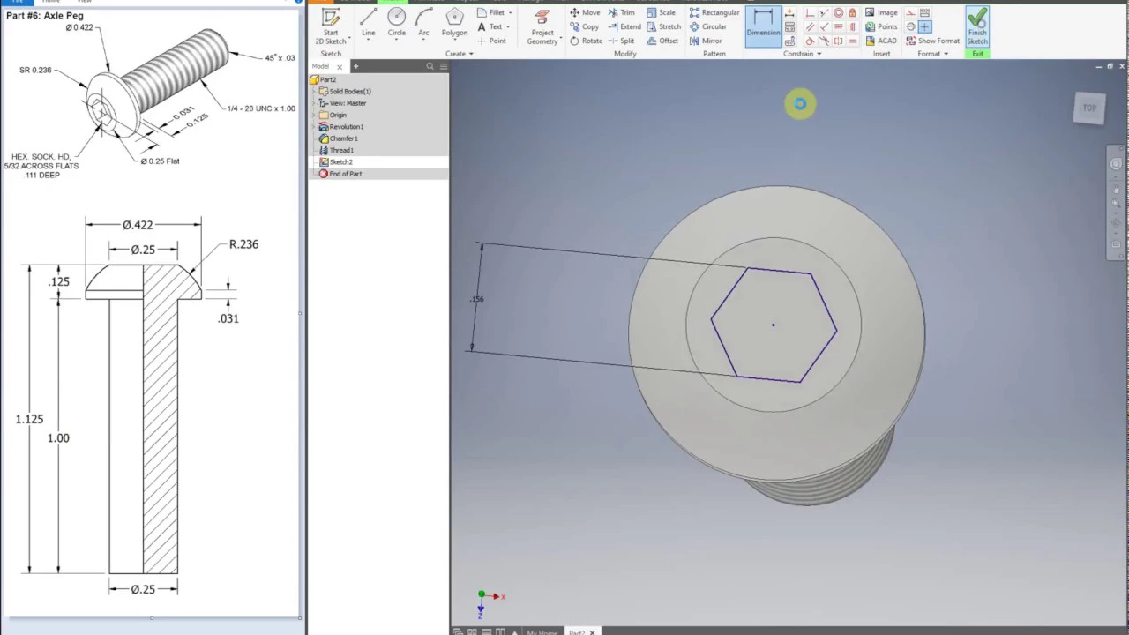This screenshot has height=635, width=1129.
Task: Toggle the construction line format button
Action: pyautogui.click(x=910, y=12)
